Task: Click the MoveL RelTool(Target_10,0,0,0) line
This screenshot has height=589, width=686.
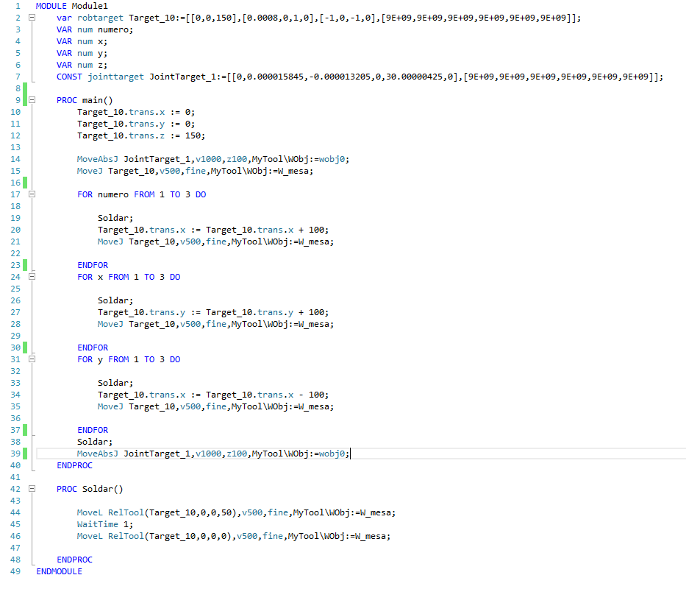Action: pos(234,536)
